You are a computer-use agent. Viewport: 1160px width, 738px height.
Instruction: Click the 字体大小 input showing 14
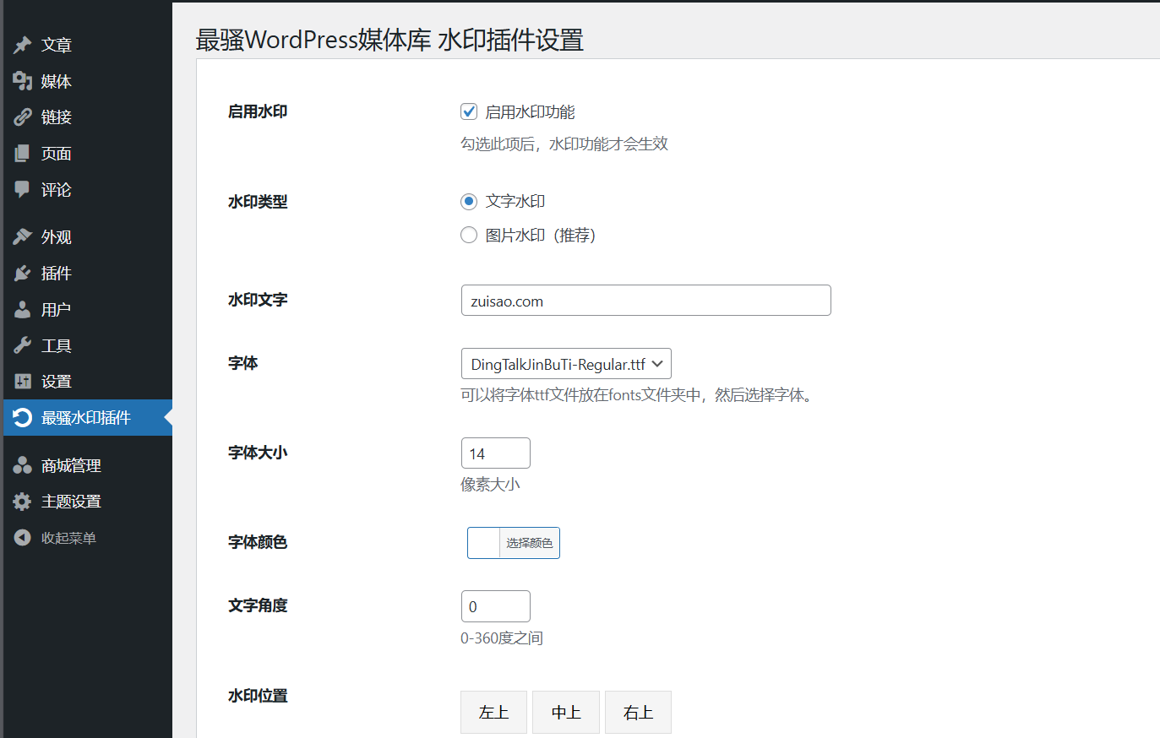click(496, 453)
